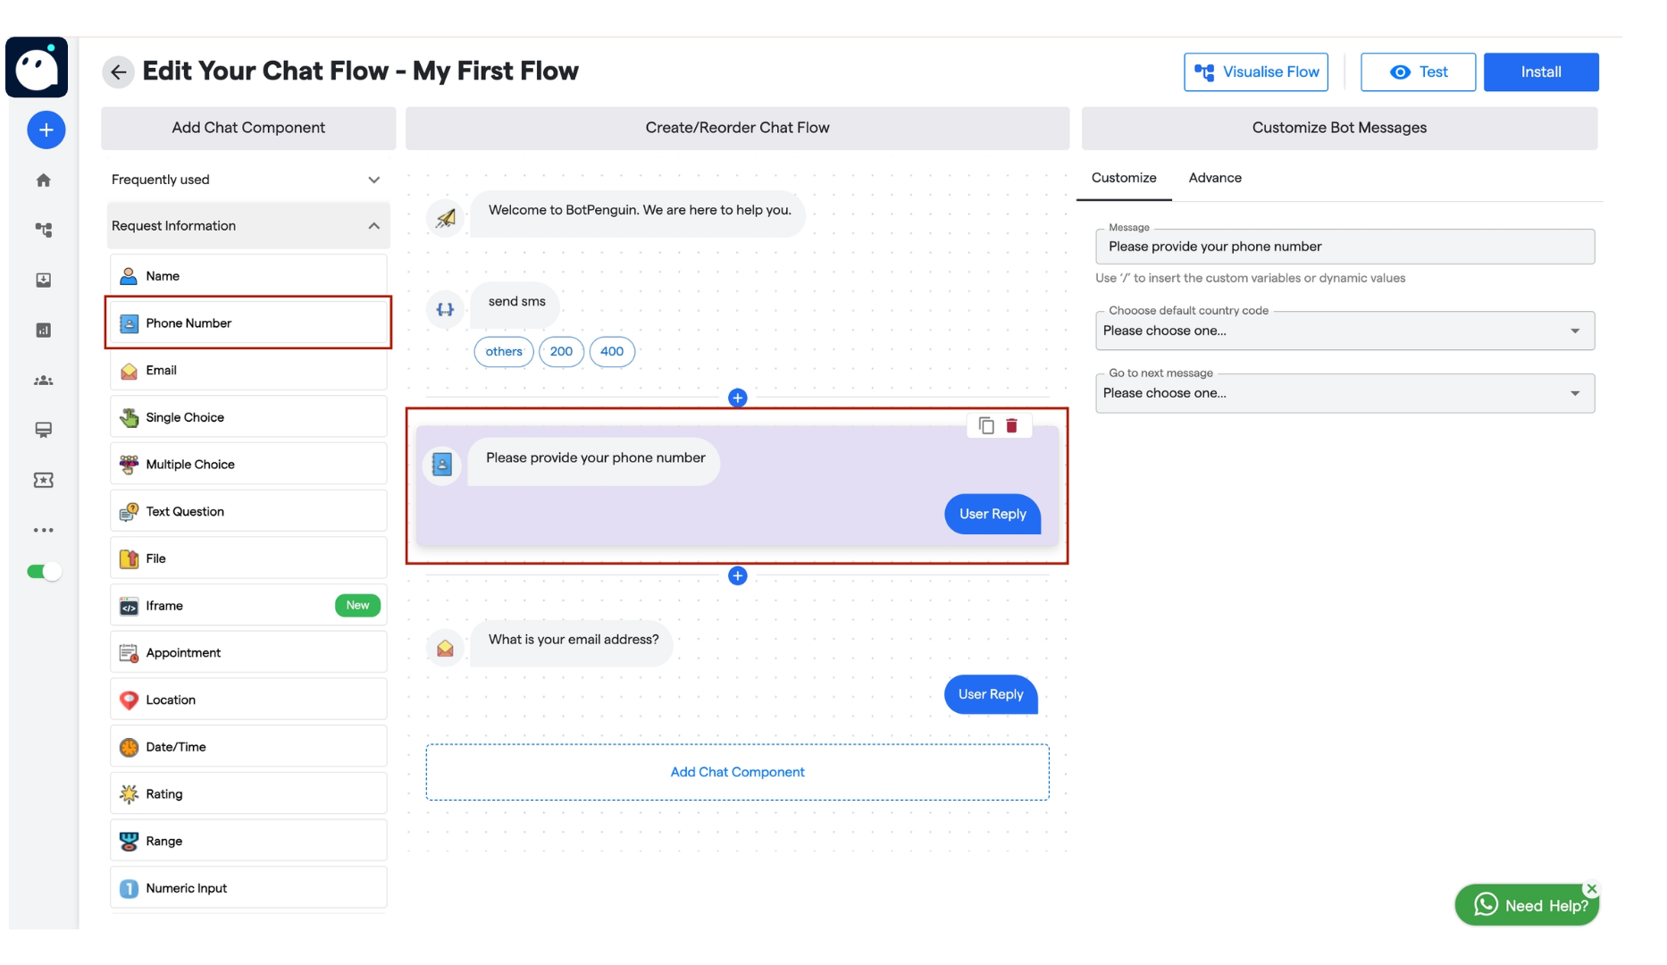Click the blue plus create button in sidebar
Viewport: 1667px width, 965px height.
[x=46, y=130]
